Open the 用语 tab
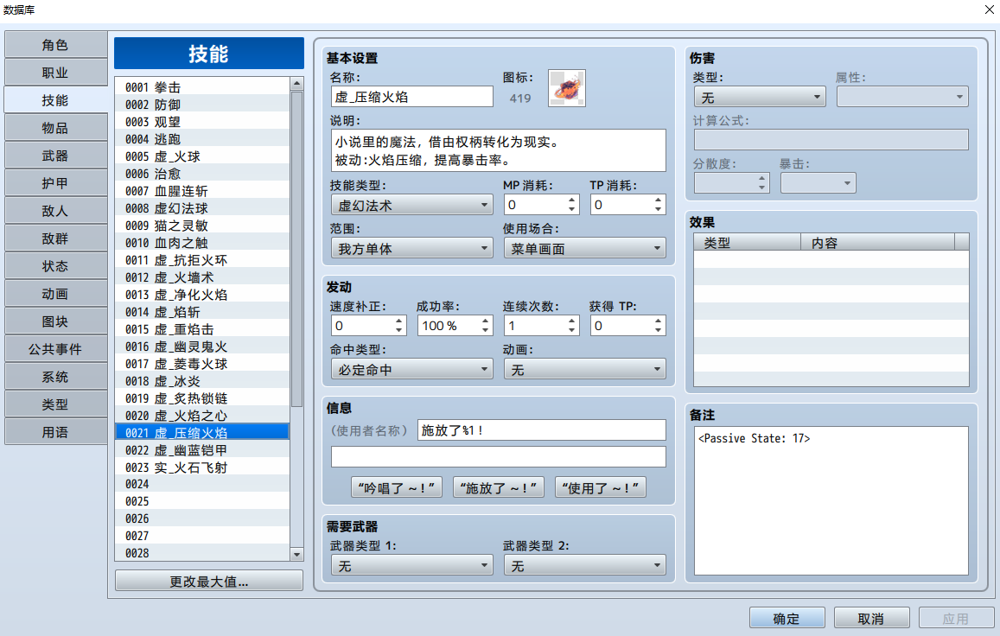The width and height of the screenshot is (1000, 636). tap(55, 432)
